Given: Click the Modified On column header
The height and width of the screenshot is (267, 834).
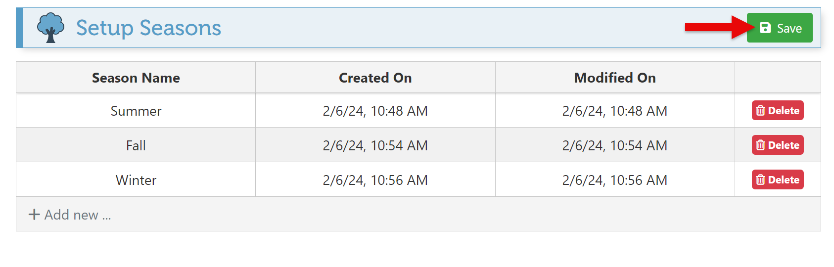Looking at the screenshot, I should tap(615, 78).
